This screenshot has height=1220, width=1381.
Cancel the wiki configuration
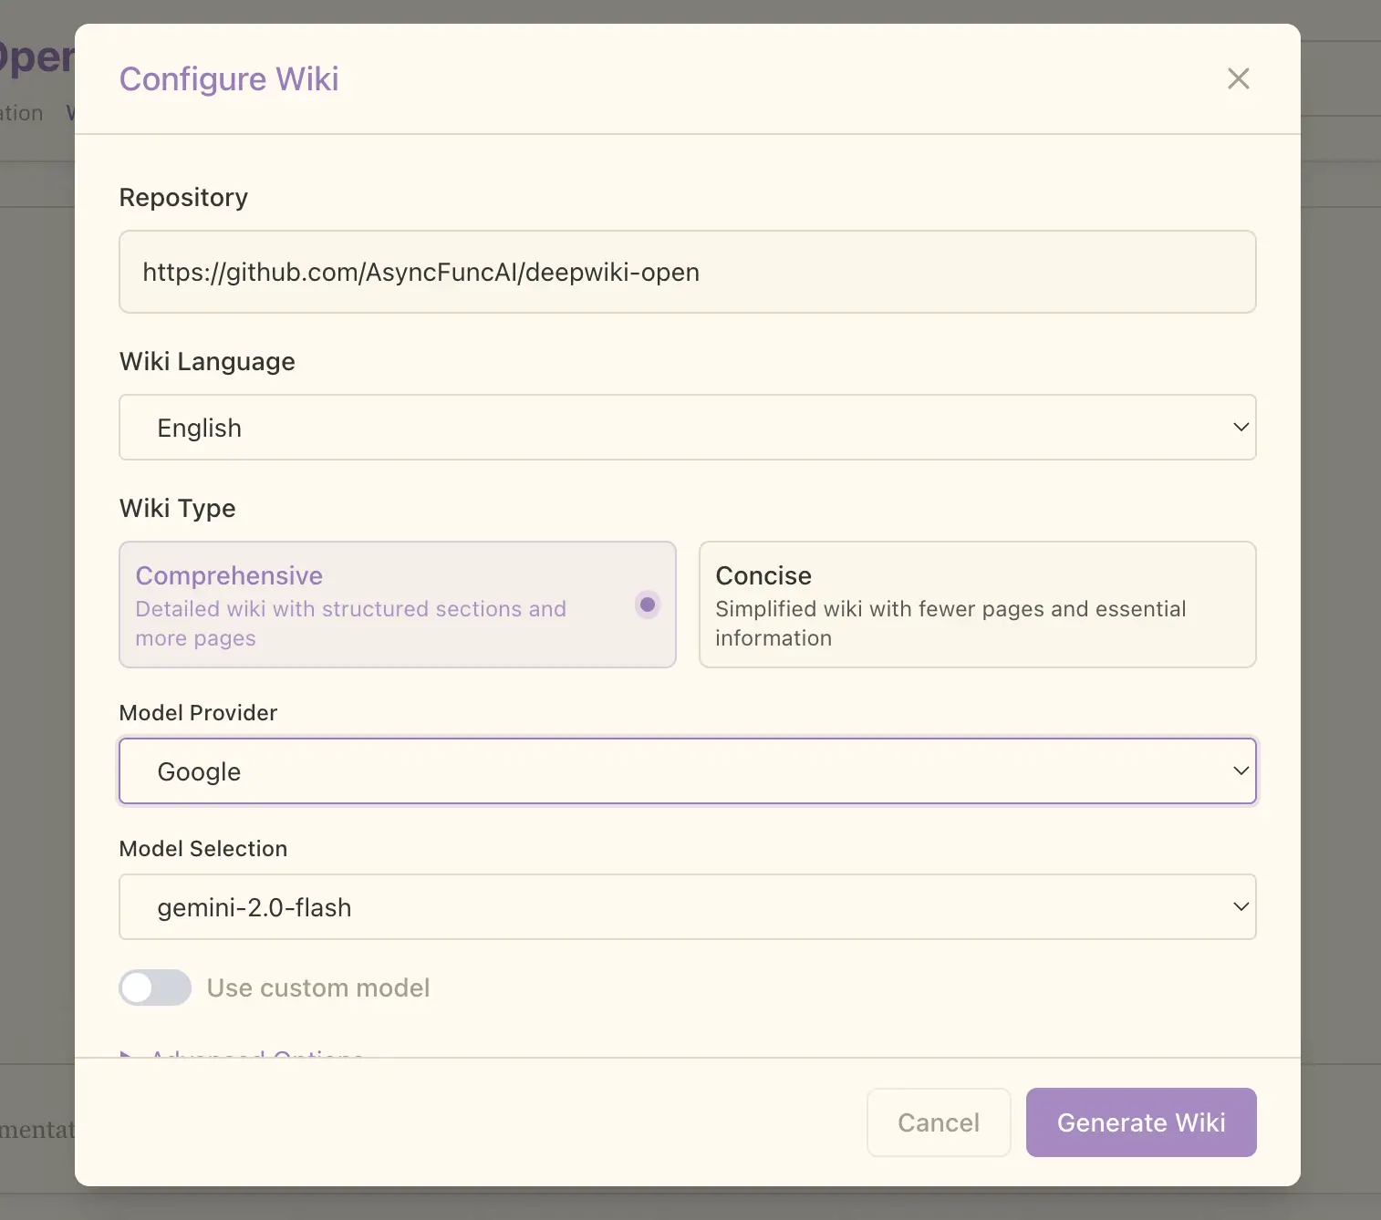[x=939, y=1122]
